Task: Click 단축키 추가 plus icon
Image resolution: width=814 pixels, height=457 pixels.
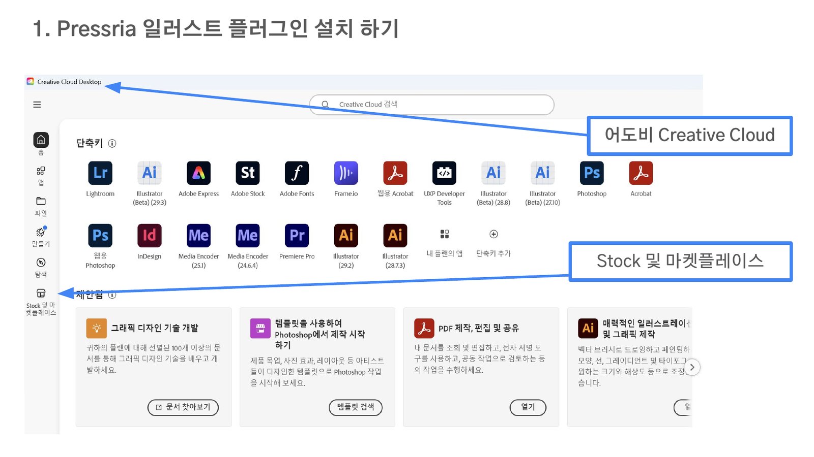Action: tap(493, 234)
